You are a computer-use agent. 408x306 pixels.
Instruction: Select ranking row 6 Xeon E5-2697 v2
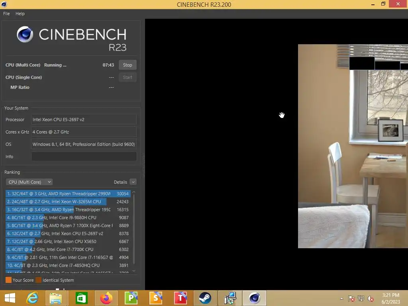click(x=68, y=233)
